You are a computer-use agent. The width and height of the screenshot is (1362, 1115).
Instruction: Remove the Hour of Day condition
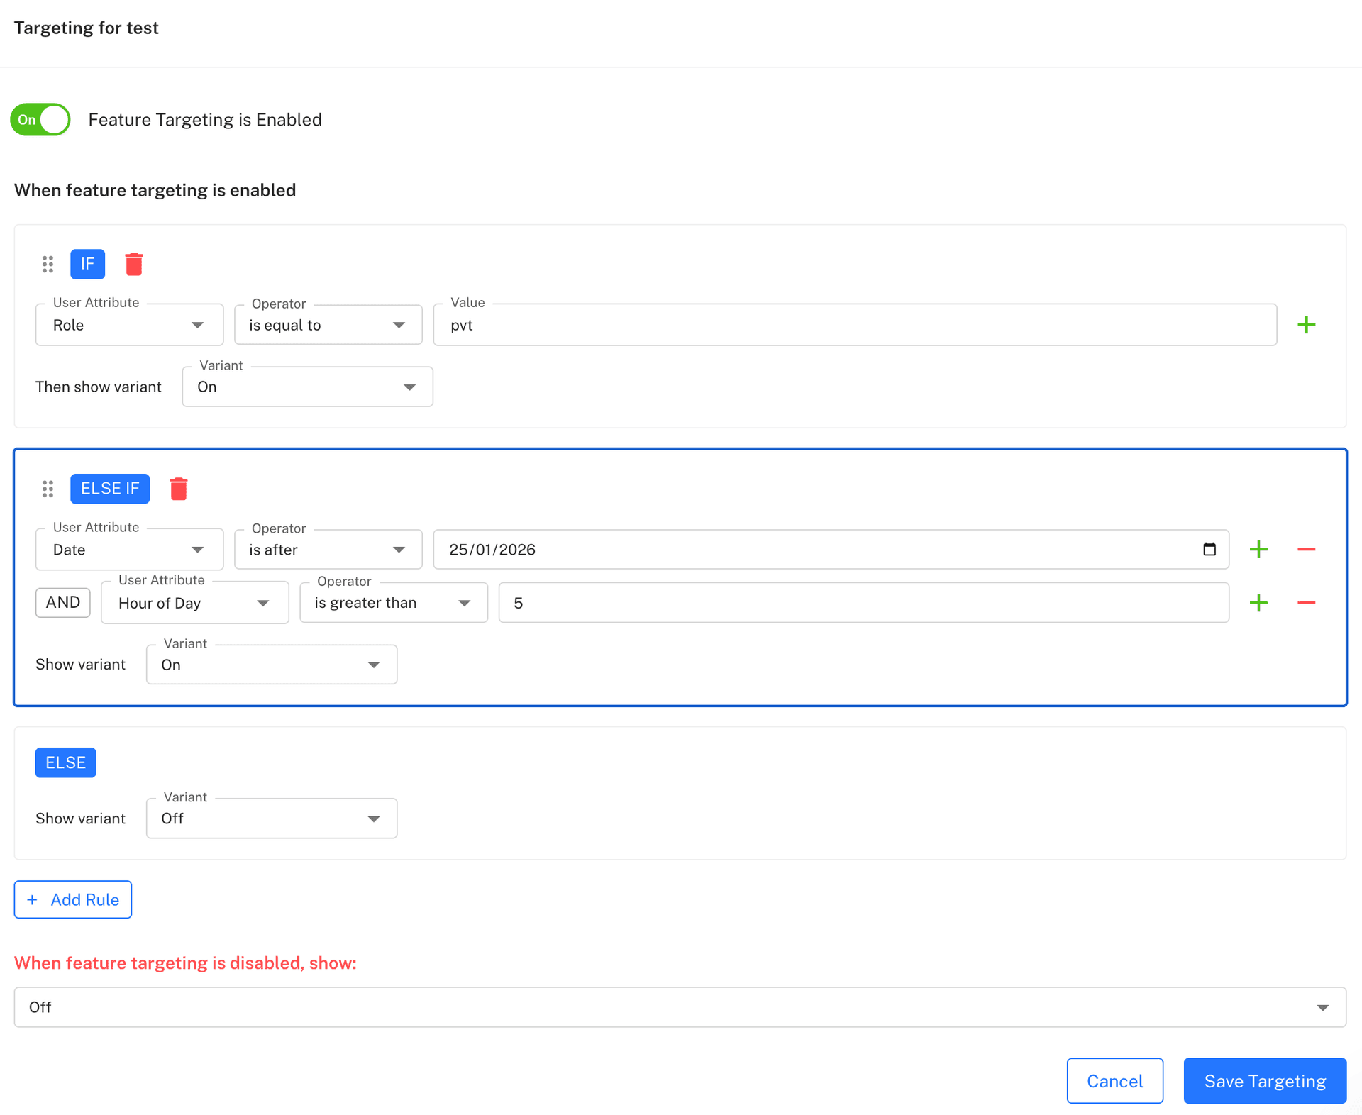tap(1307, 602)
